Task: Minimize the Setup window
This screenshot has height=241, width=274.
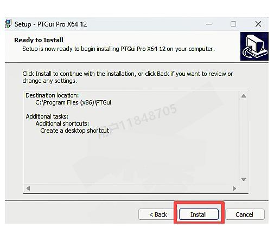Action: [209, 24]
